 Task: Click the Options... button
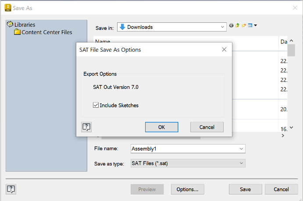[x=187, y=189]
